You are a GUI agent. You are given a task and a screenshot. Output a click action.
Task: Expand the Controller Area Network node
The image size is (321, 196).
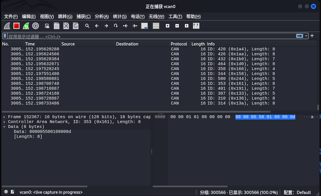click(4, 122)
